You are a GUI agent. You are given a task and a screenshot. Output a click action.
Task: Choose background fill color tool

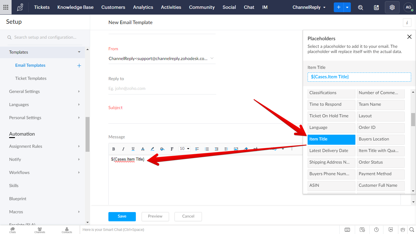click(162, 149)
